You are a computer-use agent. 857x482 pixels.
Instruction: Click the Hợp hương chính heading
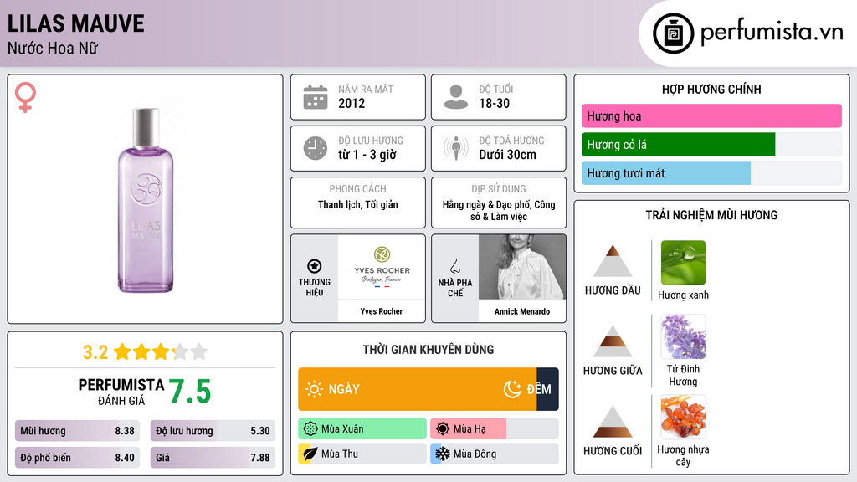[x=711, y=89]
